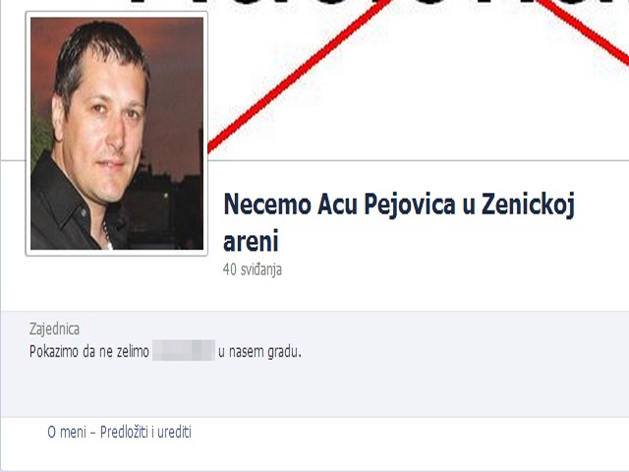Image resolution: width=629 pixels, height=472 pixels.
Task: Click the long red diagonal line in the cover photo
Action: pos(297,77)
